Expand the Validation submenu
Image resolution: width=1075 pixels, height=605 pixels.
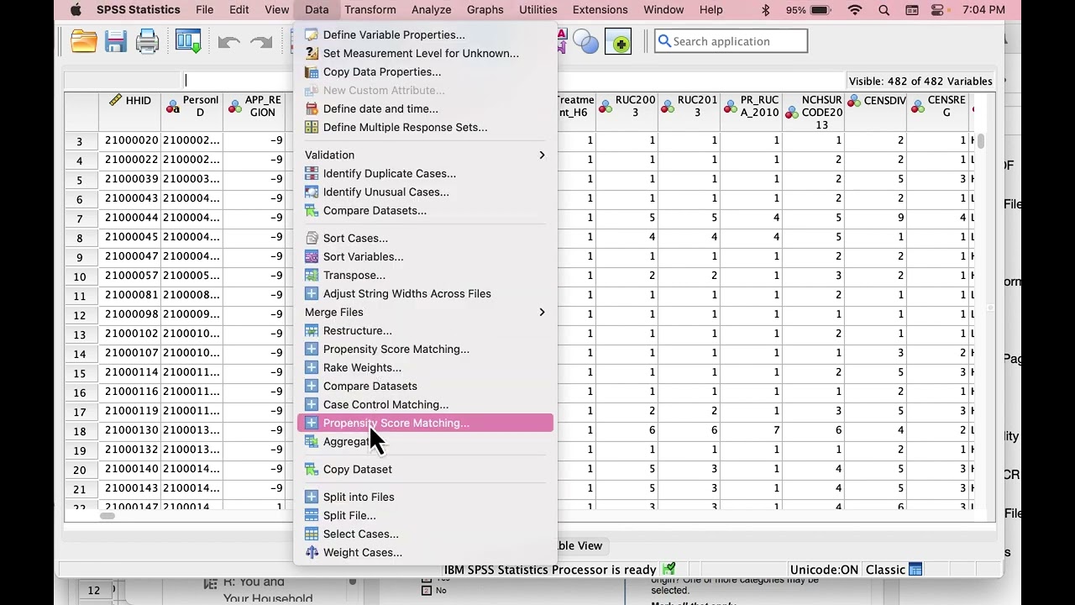(425, 155)
